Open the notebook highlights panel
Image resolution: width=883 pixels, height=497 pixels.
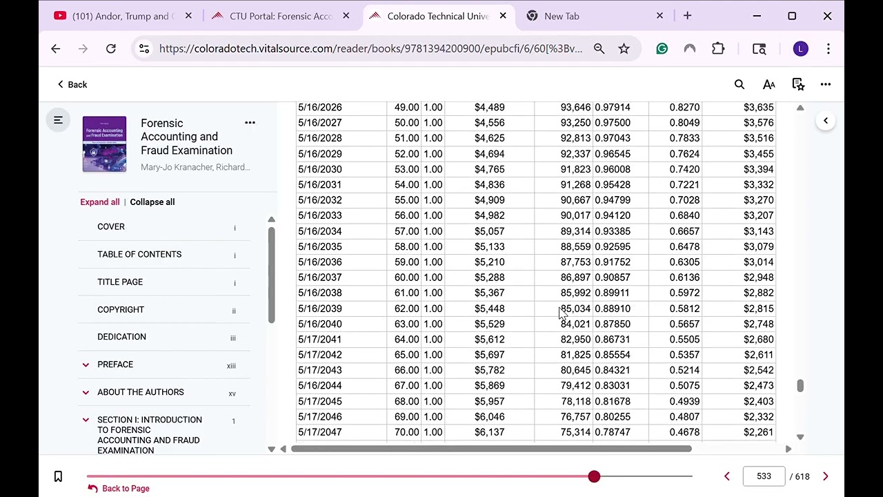tap(798, 84)
